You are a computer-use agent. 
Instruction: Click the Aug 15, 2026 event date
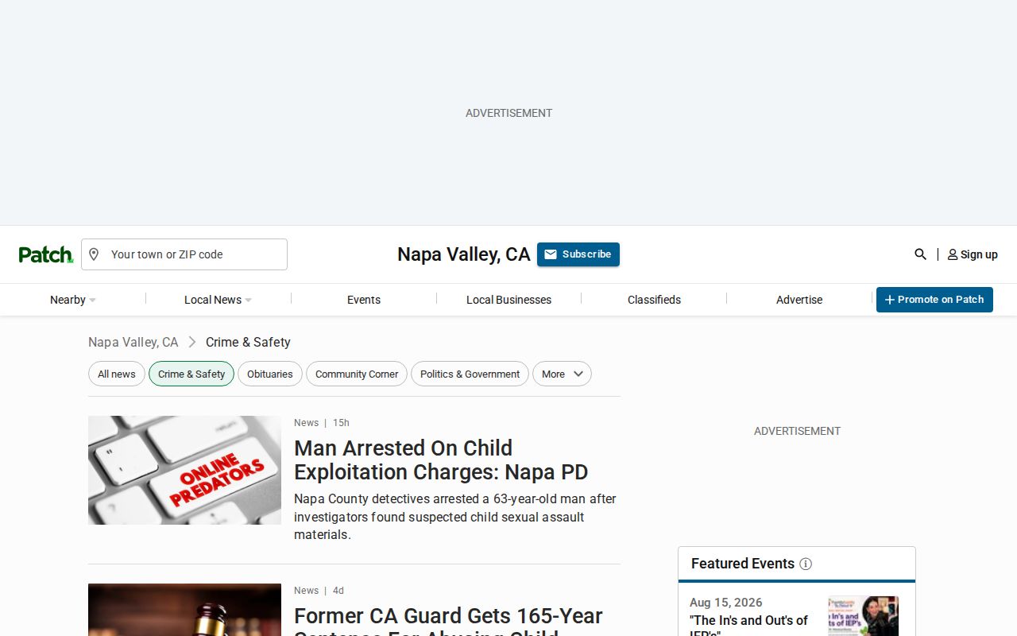pos(726,603)
